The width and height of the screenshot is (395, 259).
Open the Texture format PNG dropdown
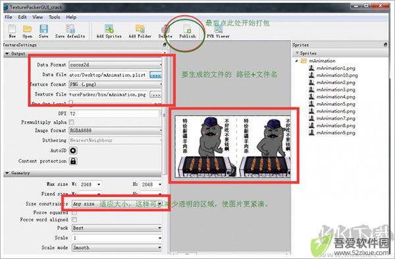click(115, 84)
